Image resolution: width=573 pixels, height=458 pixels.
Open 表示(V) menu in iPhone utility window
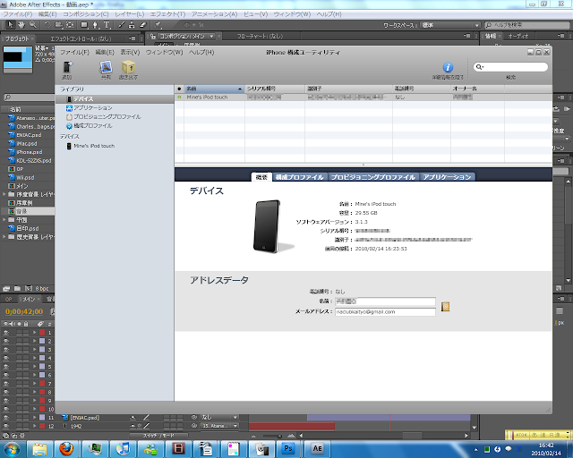130,52
